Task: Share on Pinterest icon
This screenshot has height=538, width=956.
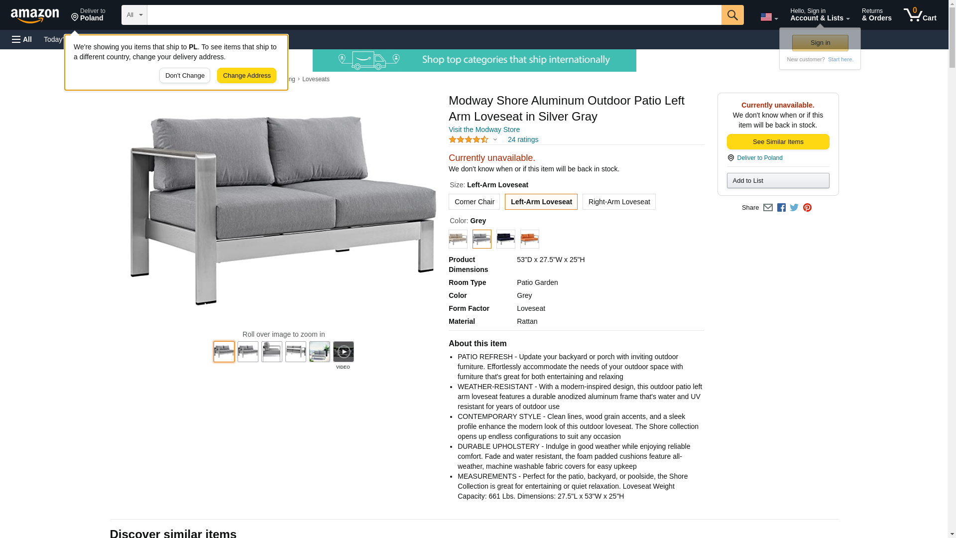Action: click(807, 208)
